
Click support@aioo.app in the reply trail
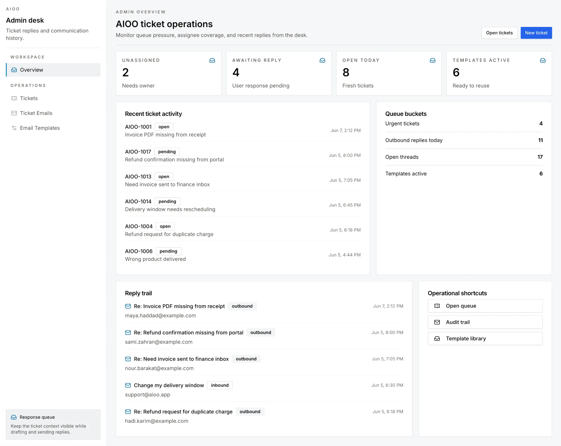coord(148,395)
